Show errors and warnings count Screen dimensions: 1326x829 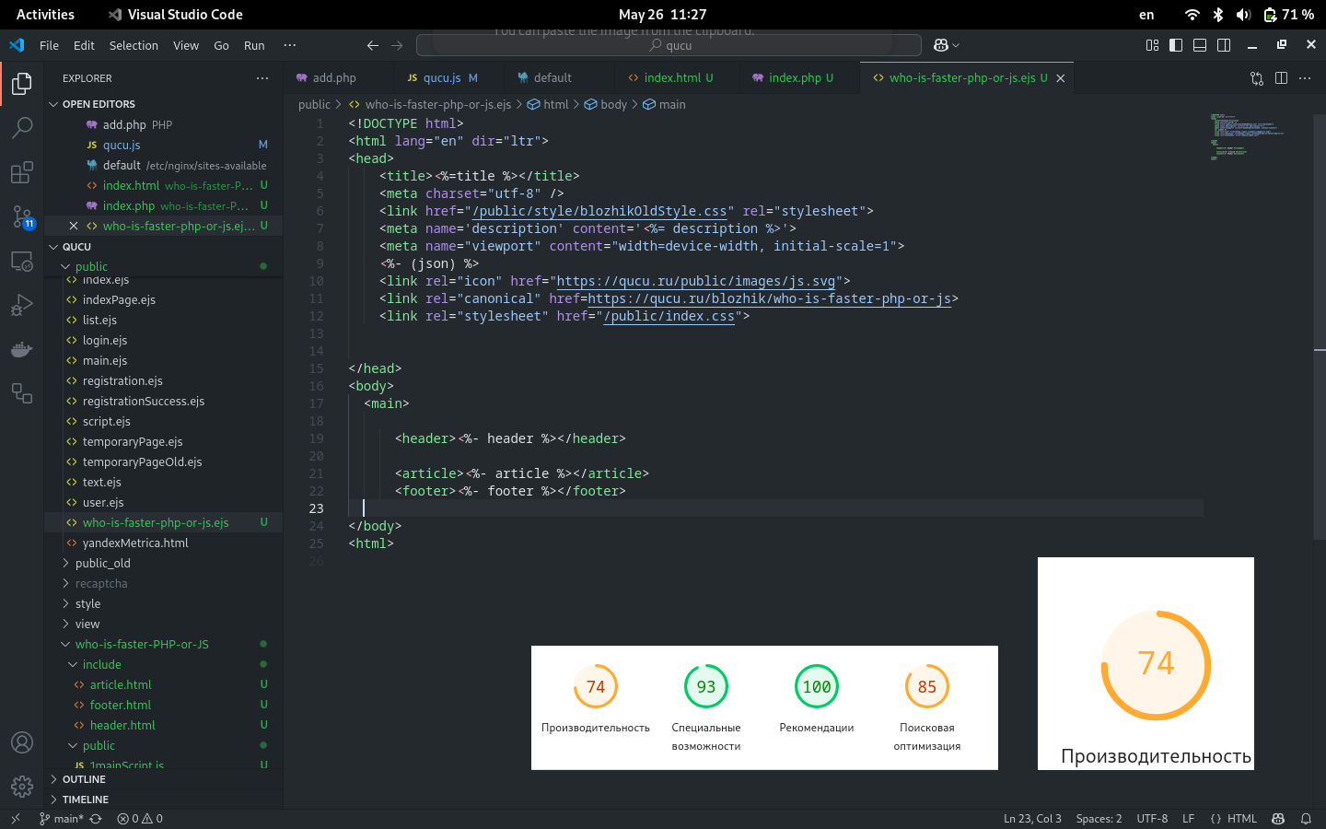(140, 819)
